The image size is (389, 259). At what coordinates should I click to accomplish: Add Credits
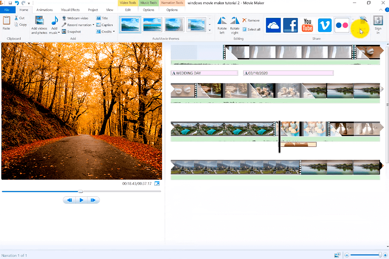point(104,32)
